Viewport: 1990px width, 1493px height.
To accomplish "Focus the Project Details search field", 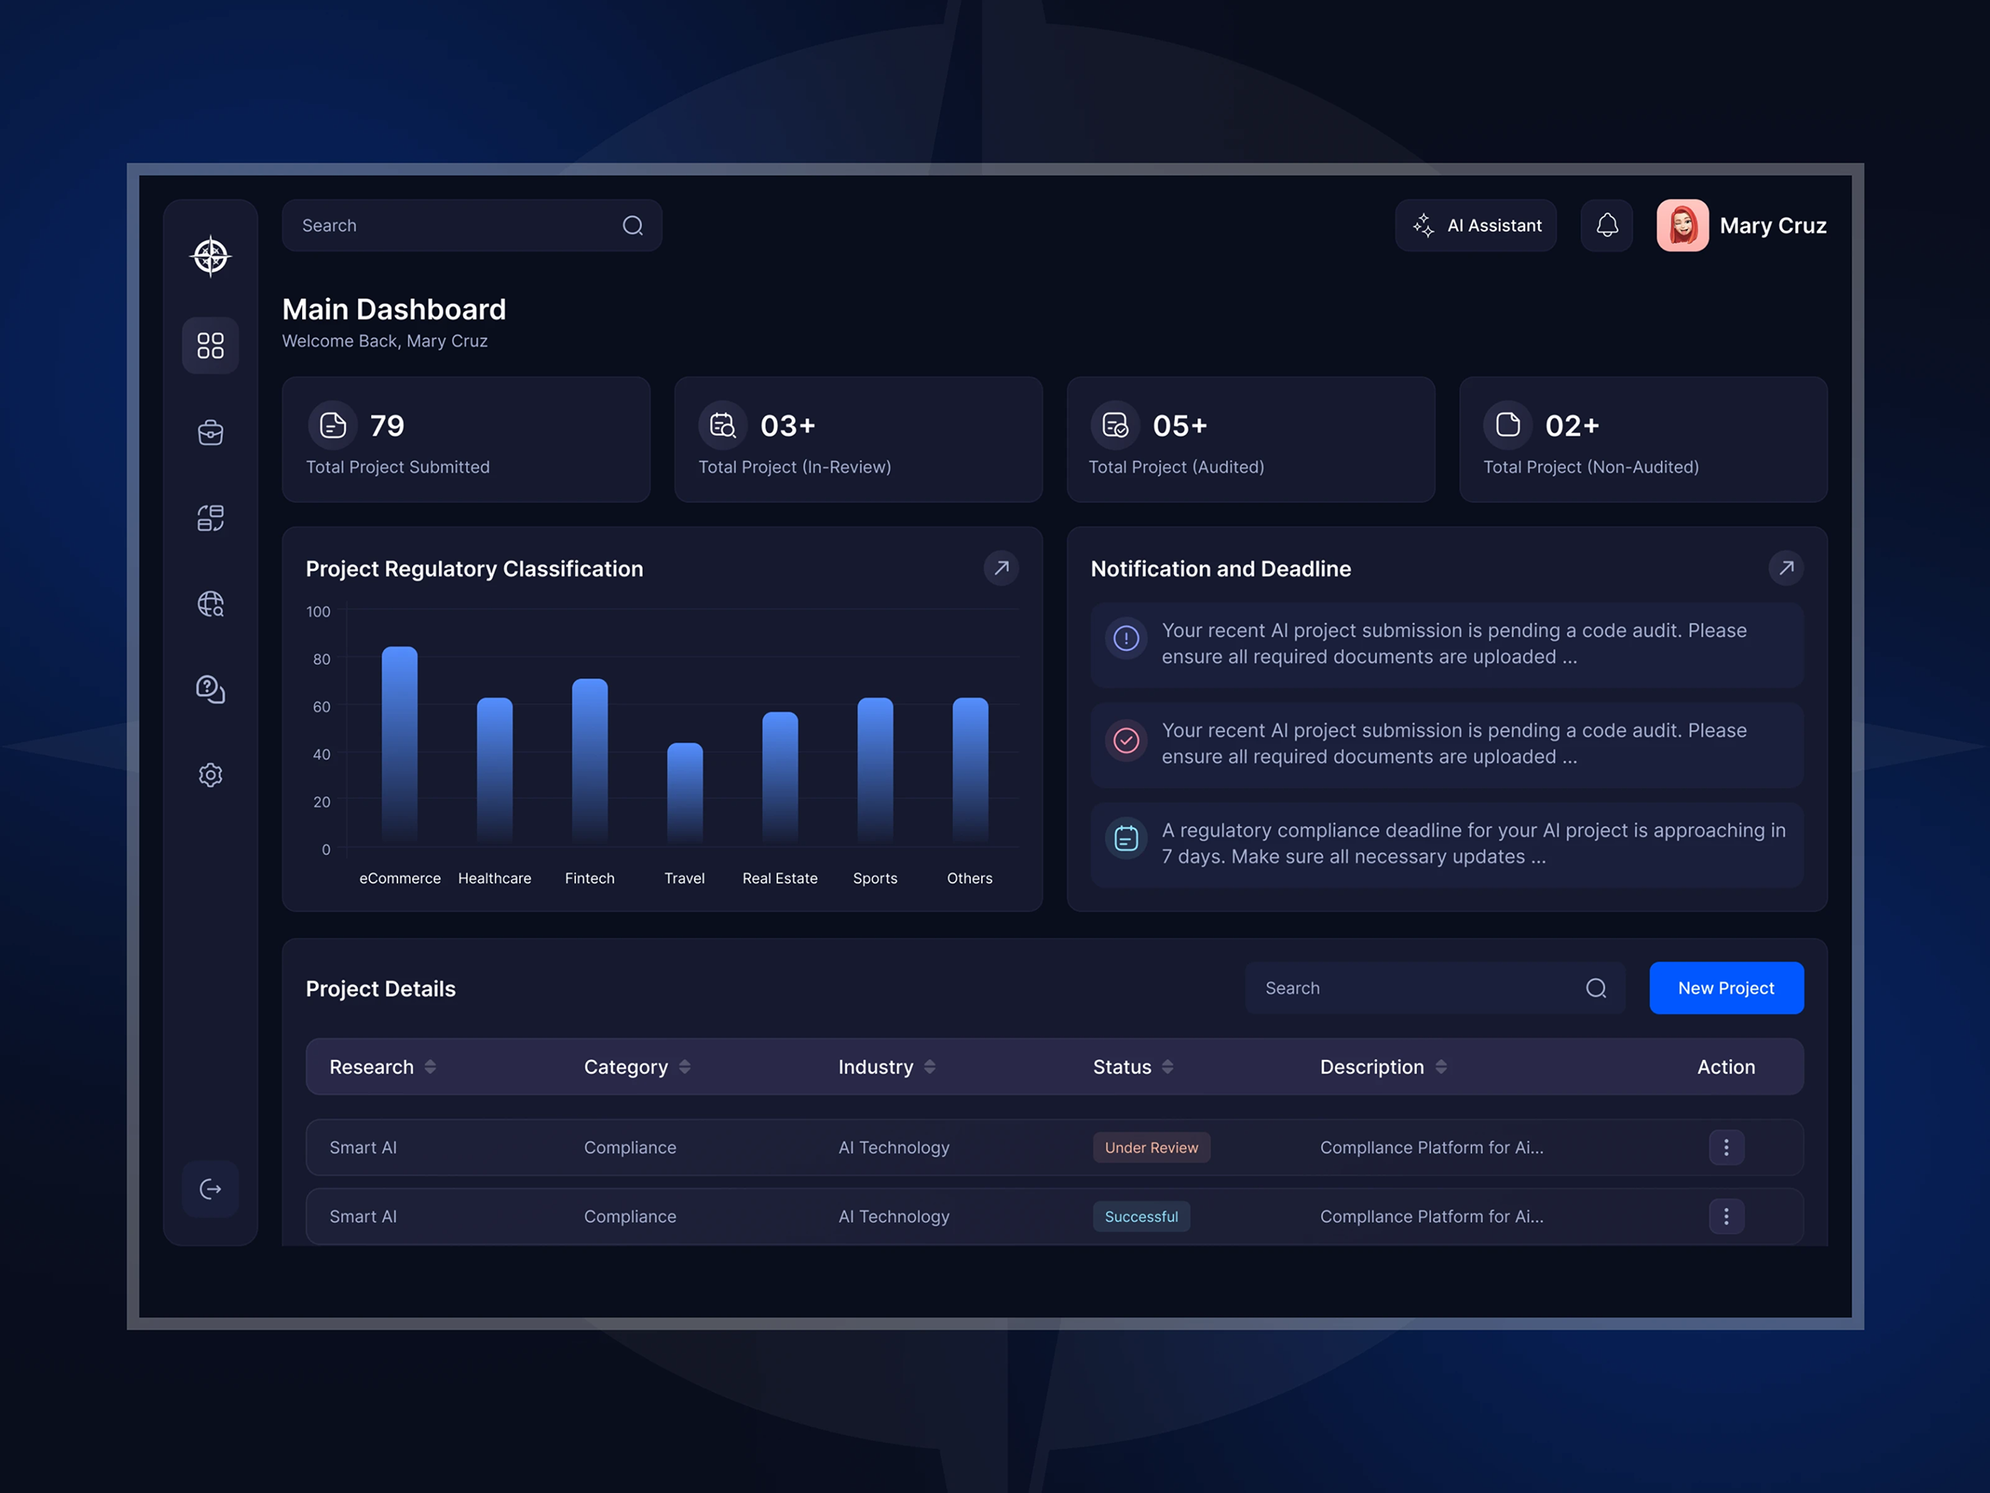I will point(1417,988).
